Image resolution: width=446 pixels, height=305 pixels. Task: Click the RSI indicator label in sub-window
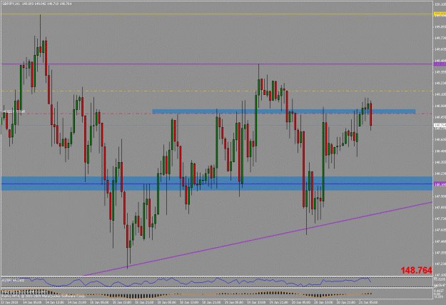[13, 281]
